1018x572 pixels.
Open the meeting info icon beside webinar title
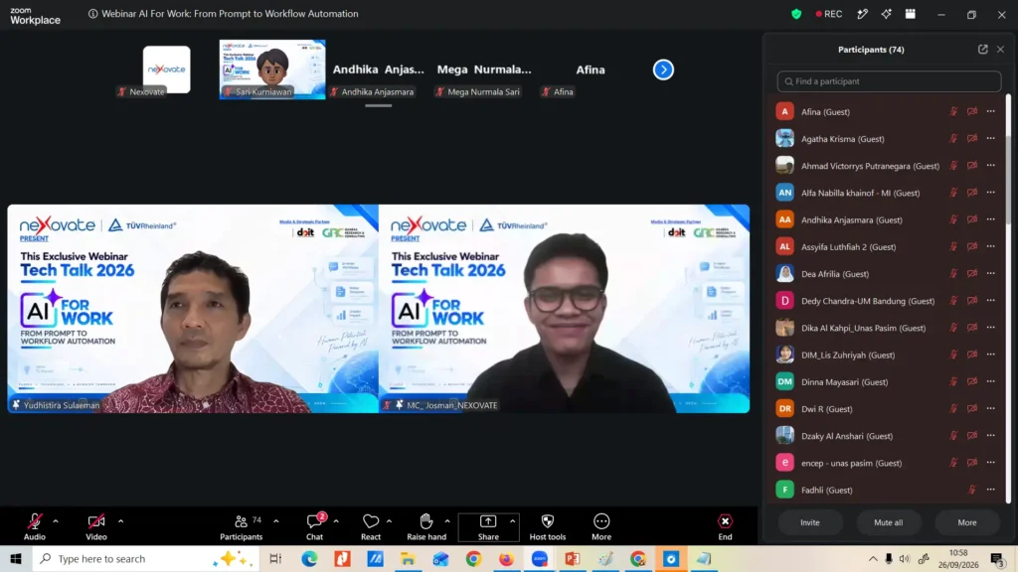click(x=92, y=14)
